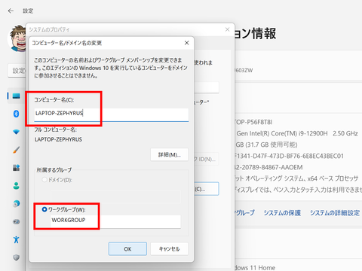This screenshot has height=271, width=362.
Task: Close the computer name change dialog
Action: 186,43
